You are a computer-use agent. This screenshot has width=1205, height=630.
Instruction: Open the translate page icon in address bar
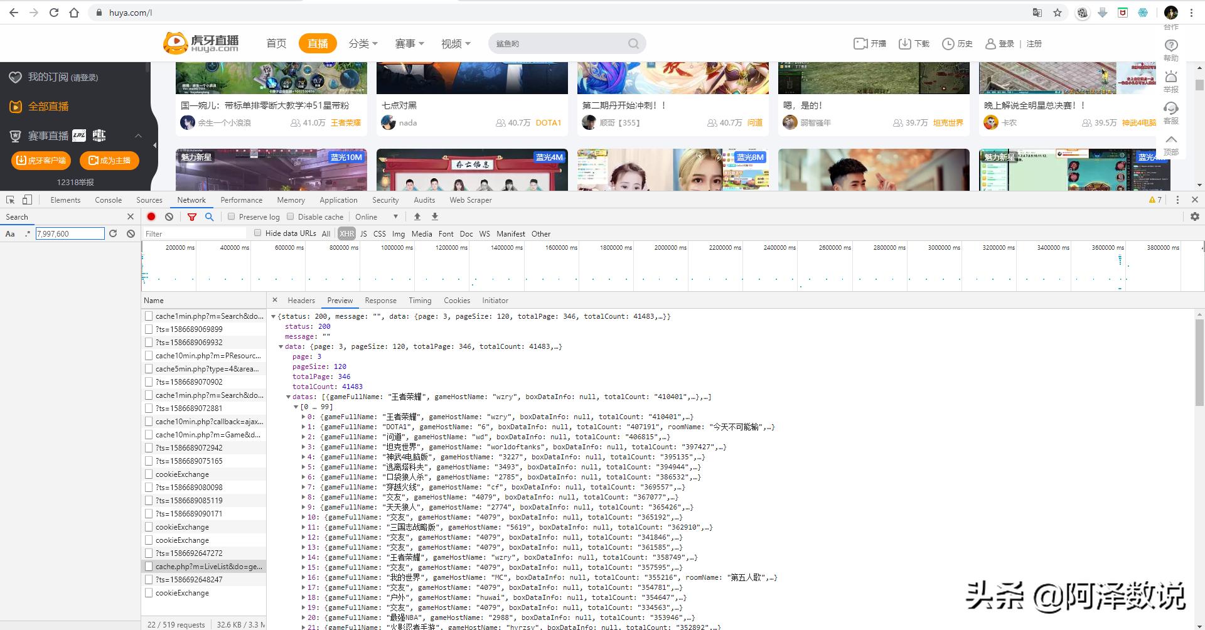coord(1037,13)
